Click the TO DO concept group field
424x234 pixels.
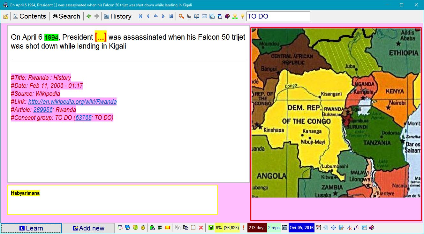[x=278, y=16]
